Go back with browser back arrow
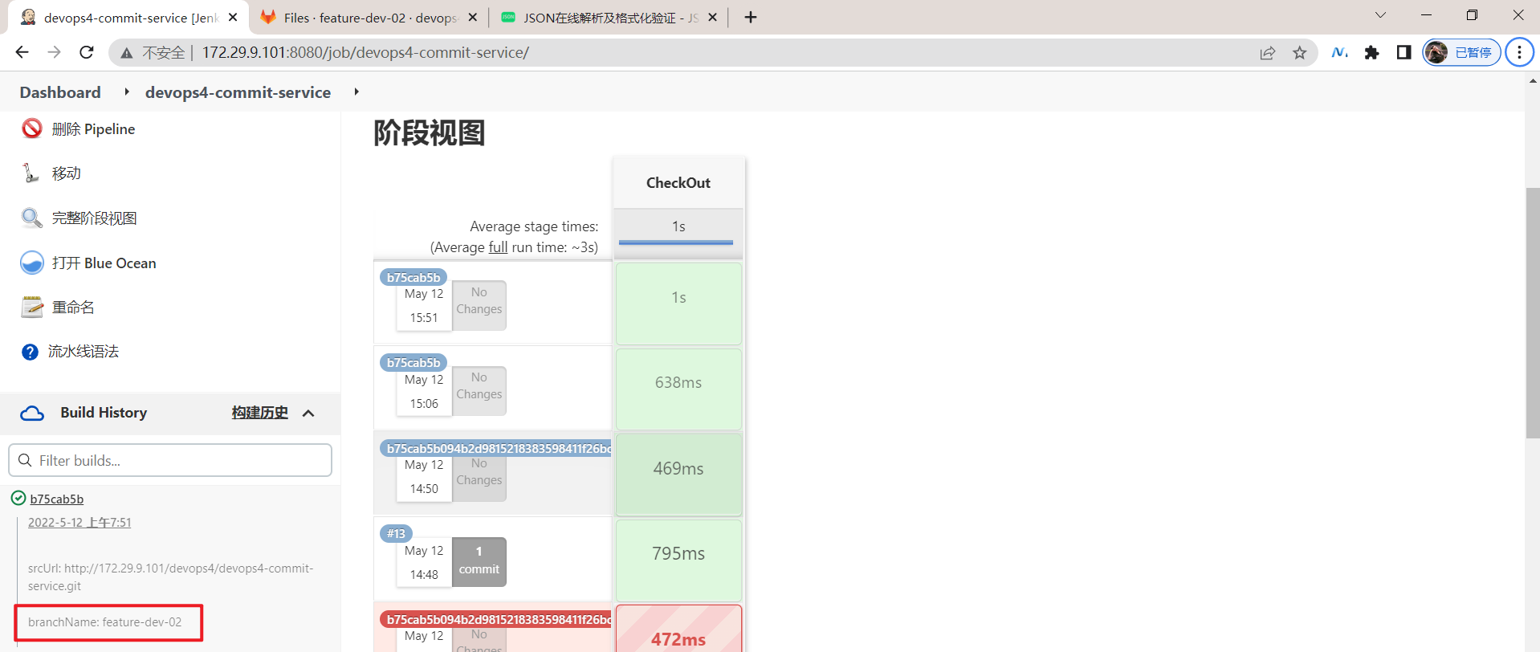Screen dimensions: 1540x652 tap(22, 52)
